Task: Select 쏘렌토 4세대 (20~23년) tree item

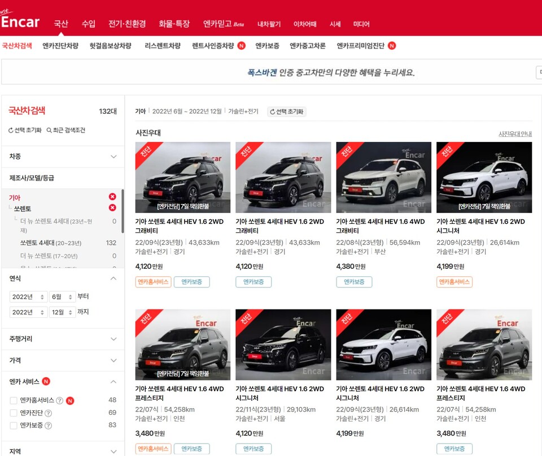Action: (50, 243)
